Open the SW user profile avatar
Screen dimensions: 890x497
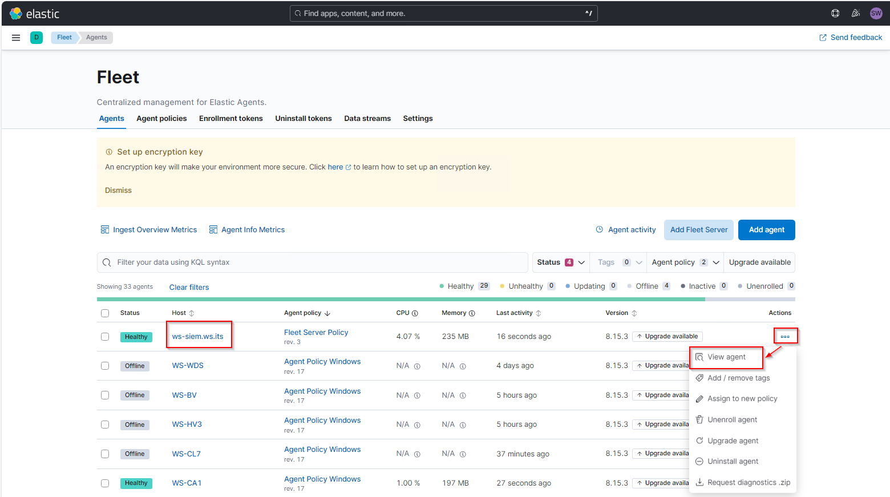876,13
